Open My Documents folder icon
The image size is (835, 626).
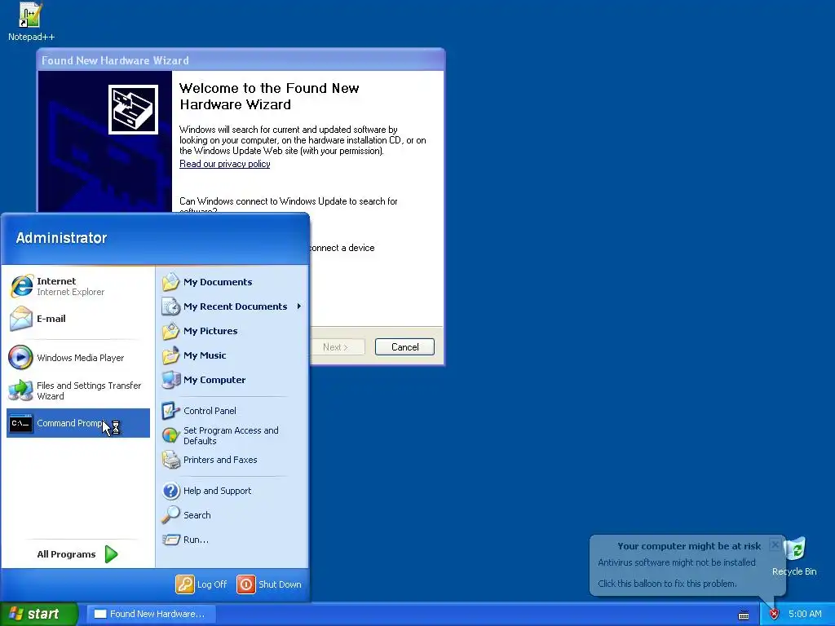point(171,282)
